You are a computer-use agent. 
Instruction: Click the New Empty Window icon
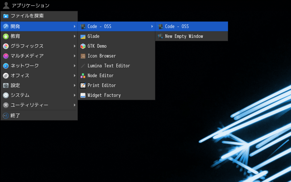160,36
